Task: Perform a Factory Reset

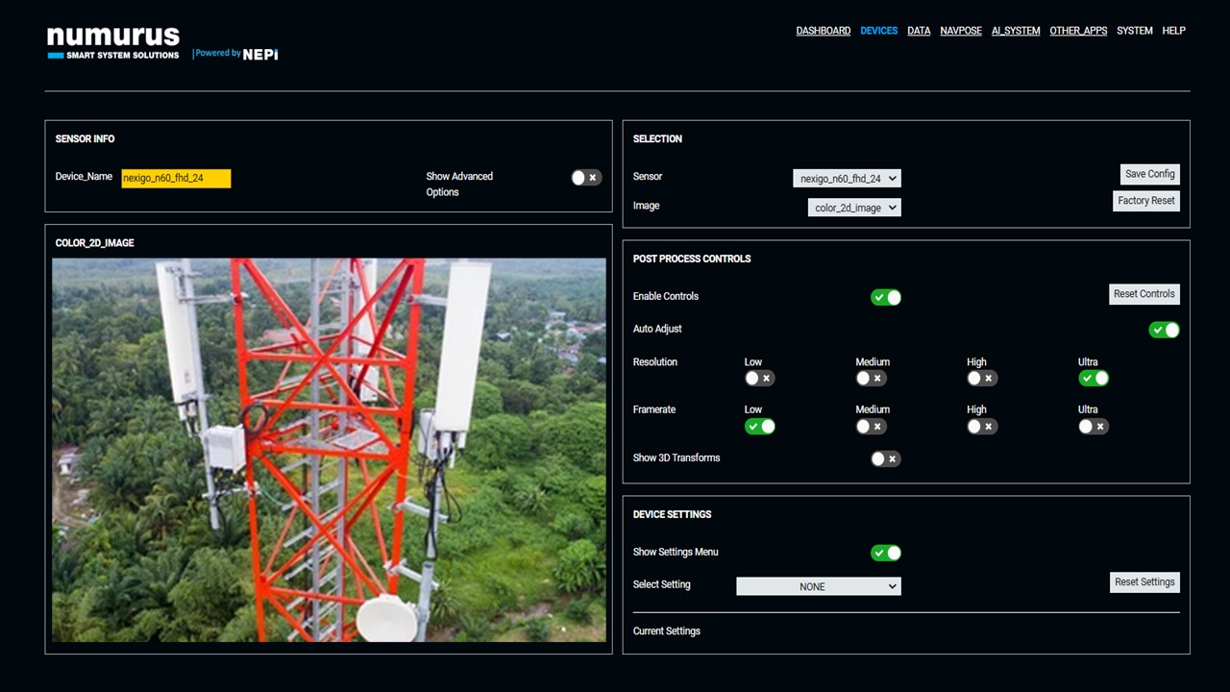Action: tap(1145, 201)
